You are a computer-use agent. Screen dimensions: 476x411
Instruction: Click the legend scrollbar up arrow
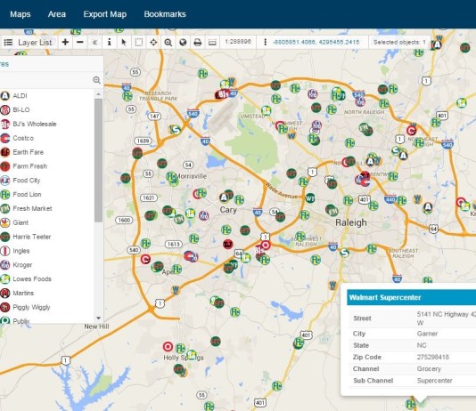[98, 94]
